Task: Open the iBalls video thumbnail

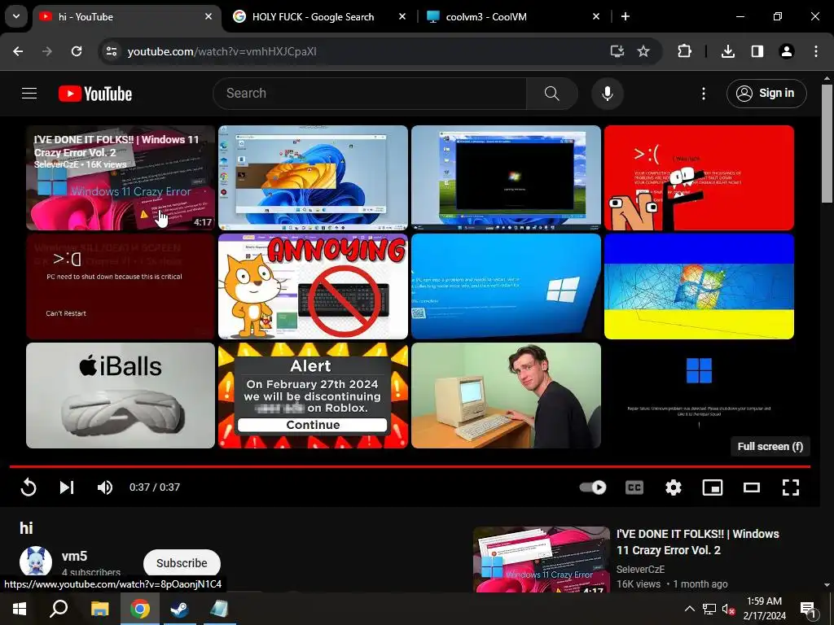Action: click(121, 395)
